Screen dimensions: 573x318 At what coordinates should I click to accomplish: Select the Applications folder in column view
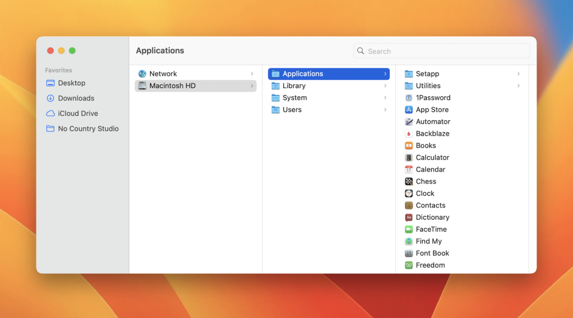pyautogui.click(x=302, y=73)
